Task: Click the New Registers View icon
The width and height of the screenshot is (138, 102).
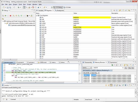Action: coord(123,11)
